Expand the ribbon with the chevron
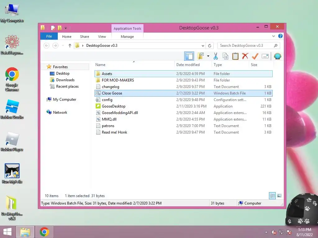The image size is (318, 238). click(273, 36)
